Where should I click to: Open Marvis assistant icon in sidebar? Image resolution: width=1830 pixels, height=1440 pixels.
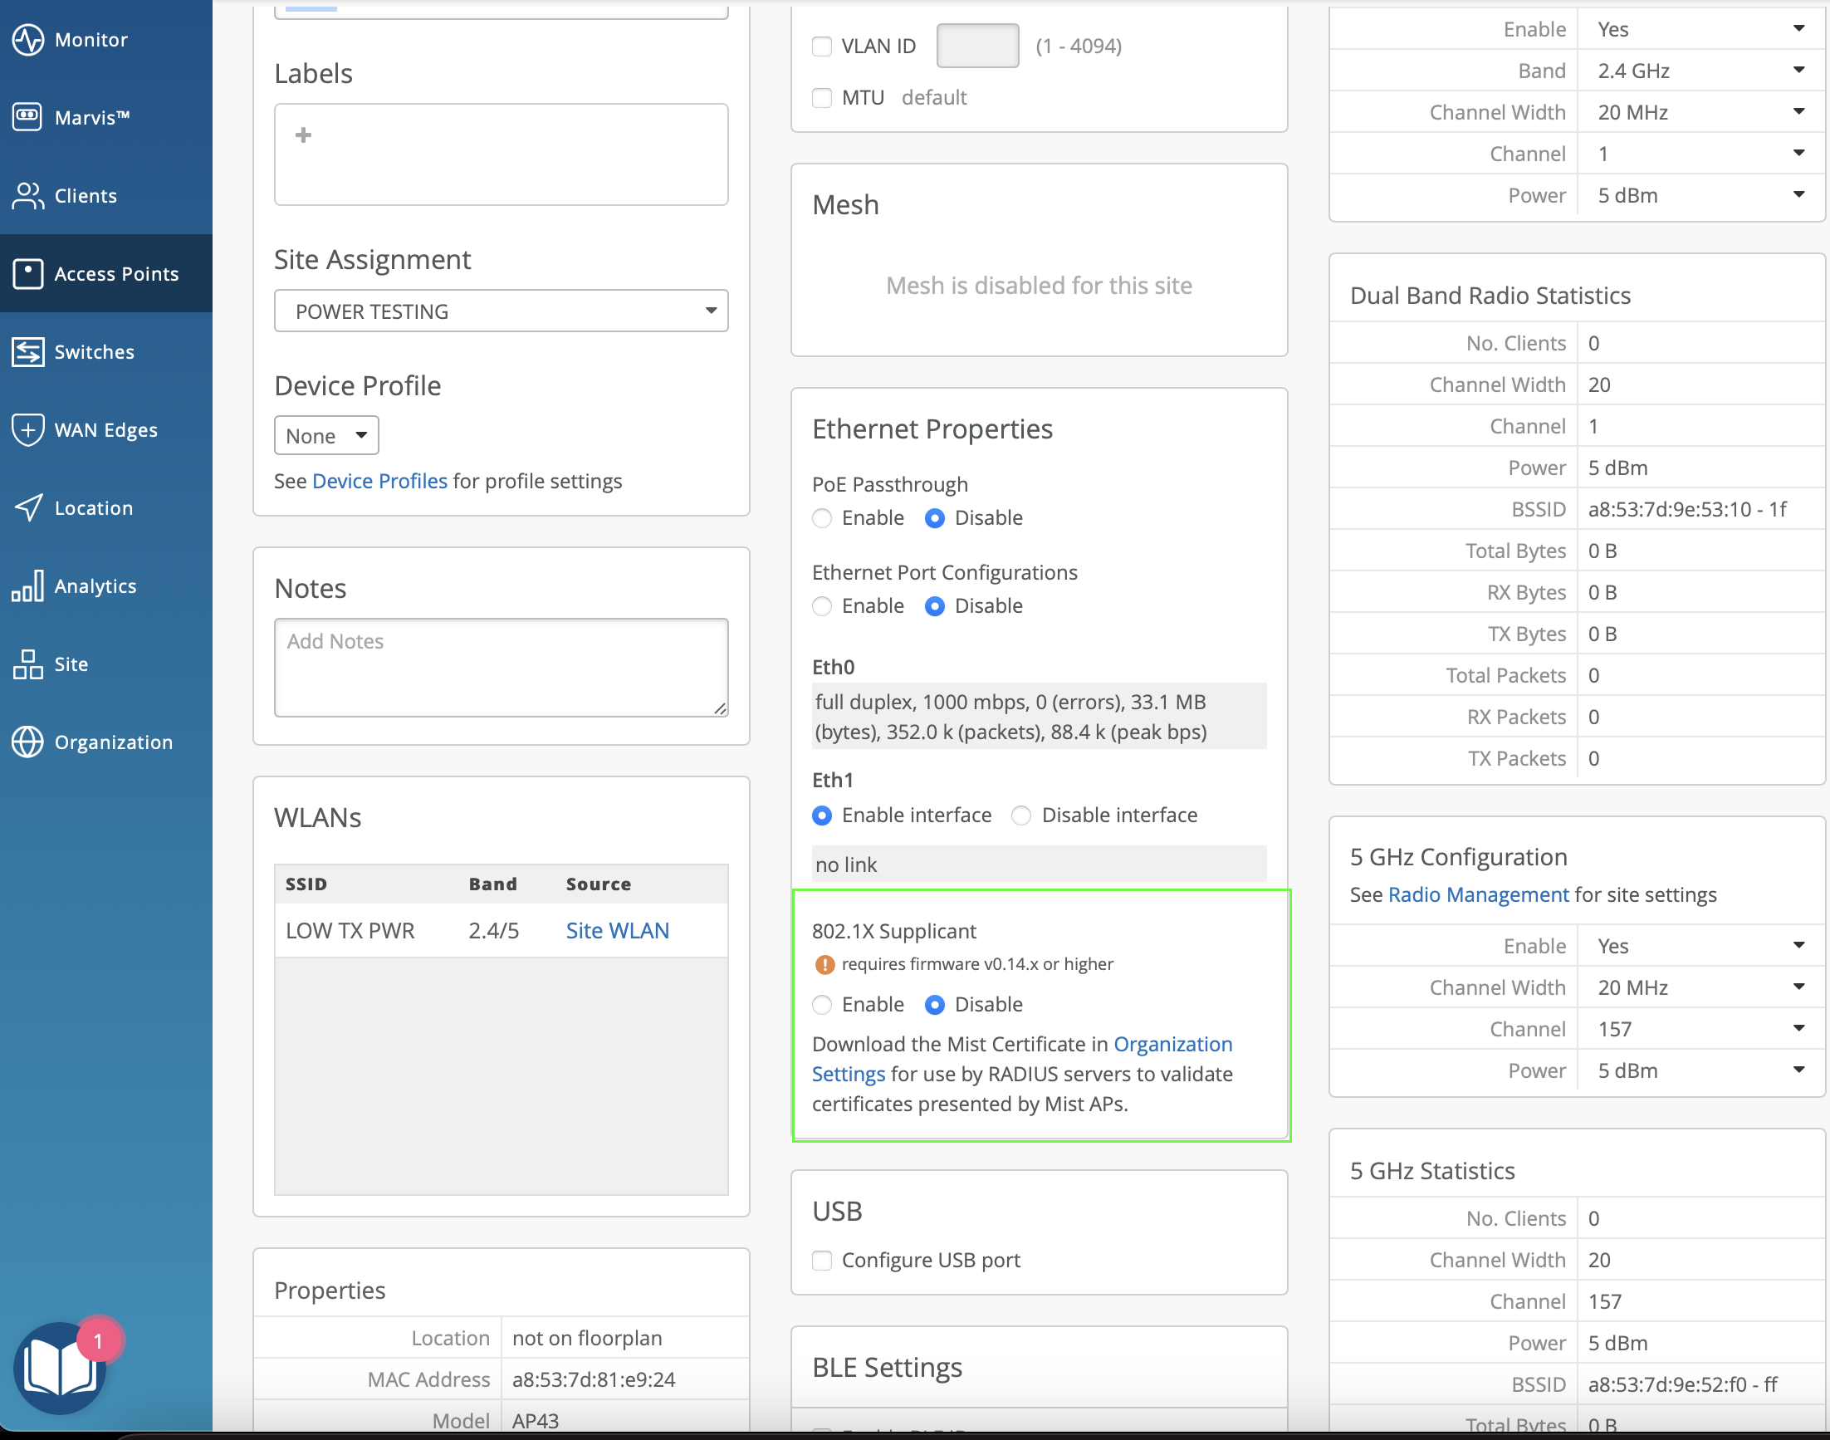[28, 117]
